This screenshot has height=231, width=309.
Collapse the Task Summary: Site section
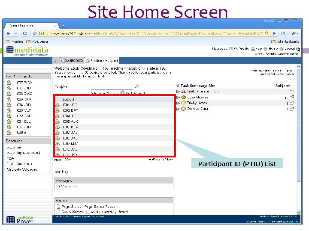[x=178, y=86]
